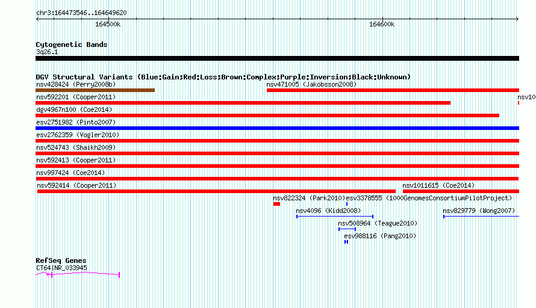The image size is (536, 308).
Task: Click the red nsv471005 loss bar
Action: pyautogui.click(x=393, y=90)
